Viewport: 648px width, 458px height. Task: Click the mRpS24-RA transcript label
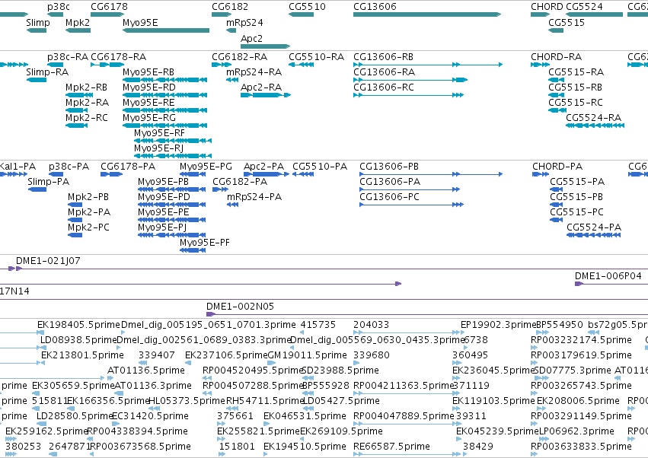pyautogui.click(x=254, y=72)
